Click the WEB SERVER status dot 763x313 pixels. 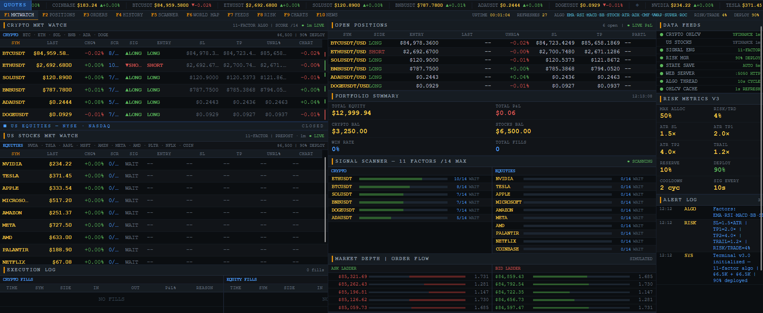(662, 73)
